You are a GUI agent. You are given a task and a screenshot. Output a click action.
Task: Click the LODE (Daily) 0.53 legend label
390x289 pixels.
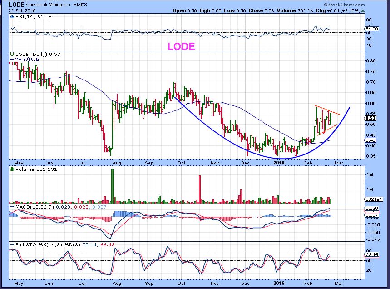(38, 54)
